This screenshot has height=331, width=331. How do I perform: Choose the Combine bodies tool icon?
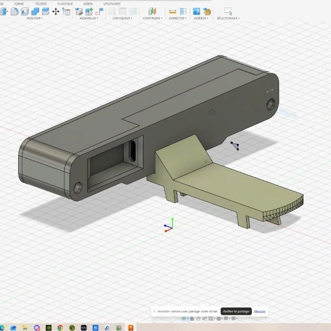pyautogui.click(x=35, y=11)
